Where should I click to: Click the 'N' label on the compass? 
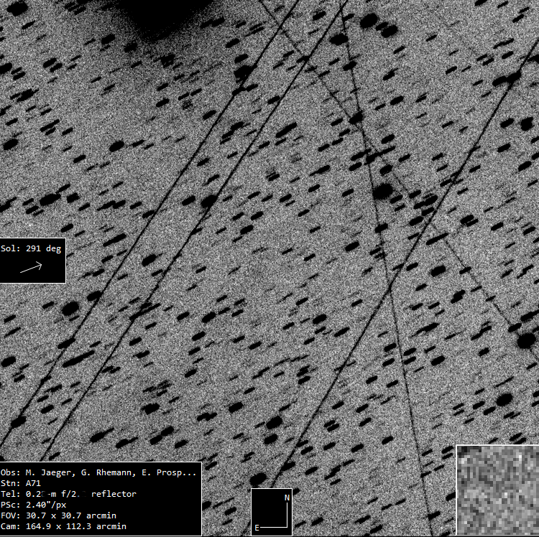pyautogui.click(x=287, y=498)
